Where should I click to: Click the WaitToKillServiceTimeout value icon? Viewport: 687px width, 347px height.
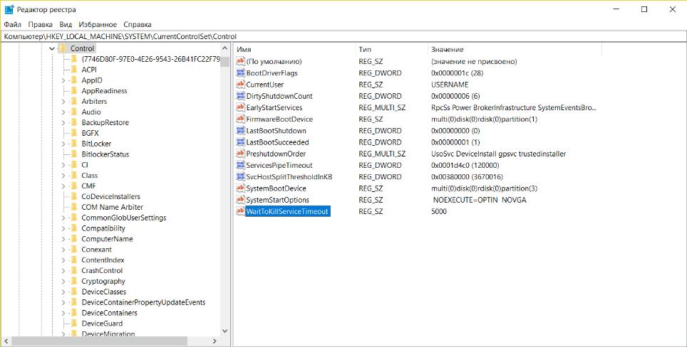pos(240,211)
